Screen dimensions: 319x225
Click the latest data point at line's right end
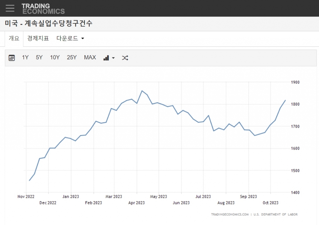tap(285, 100)
